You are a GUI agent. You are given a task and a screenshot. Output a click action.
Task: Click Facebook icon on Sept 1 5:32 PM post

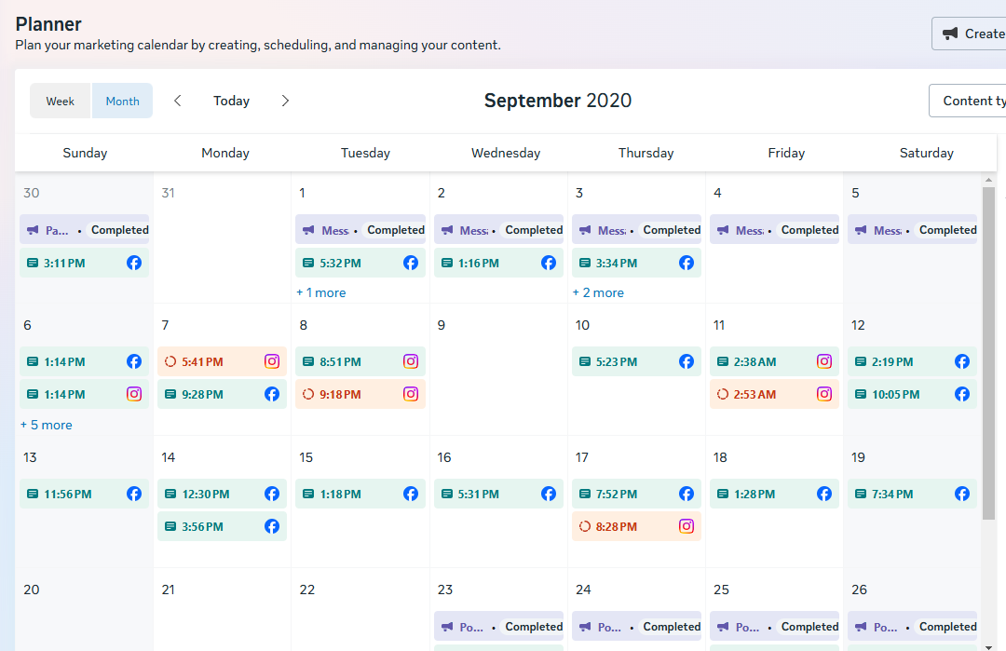[411, 263]
